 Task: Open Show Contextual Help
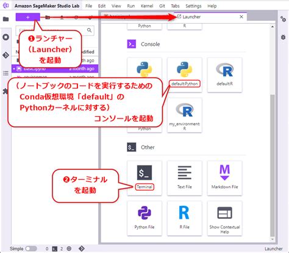pos(224,218)
